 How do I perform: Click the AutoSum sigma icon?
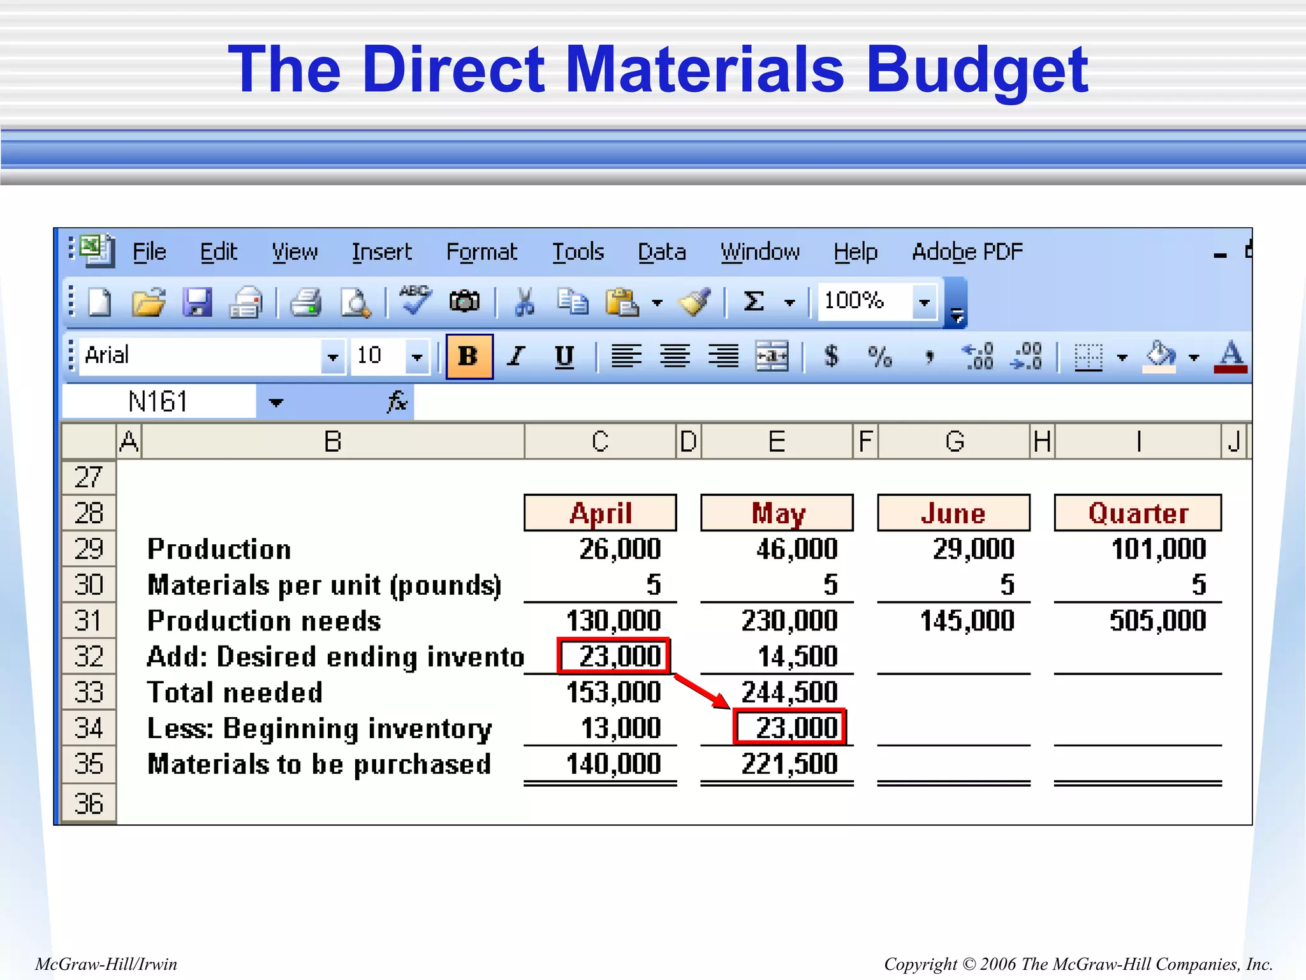coord(754,301)
